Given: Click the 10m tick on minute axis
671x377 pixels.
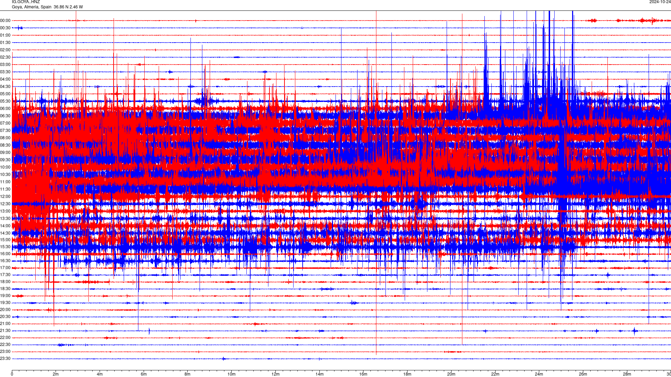Looking at the screenshot, I should (231, 374).
